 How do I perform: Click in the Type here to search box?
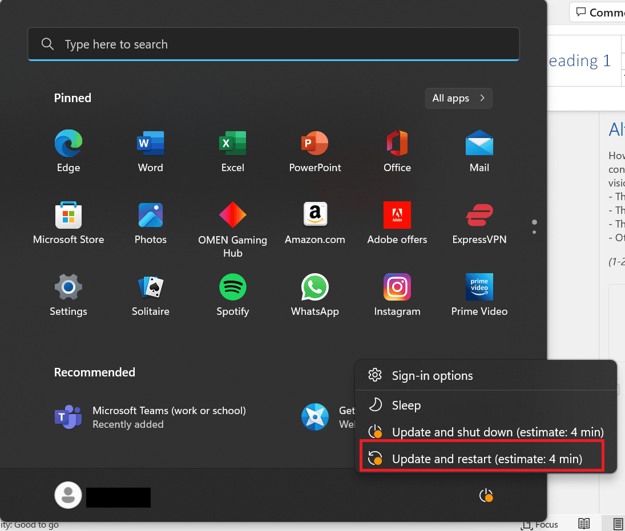273,44
